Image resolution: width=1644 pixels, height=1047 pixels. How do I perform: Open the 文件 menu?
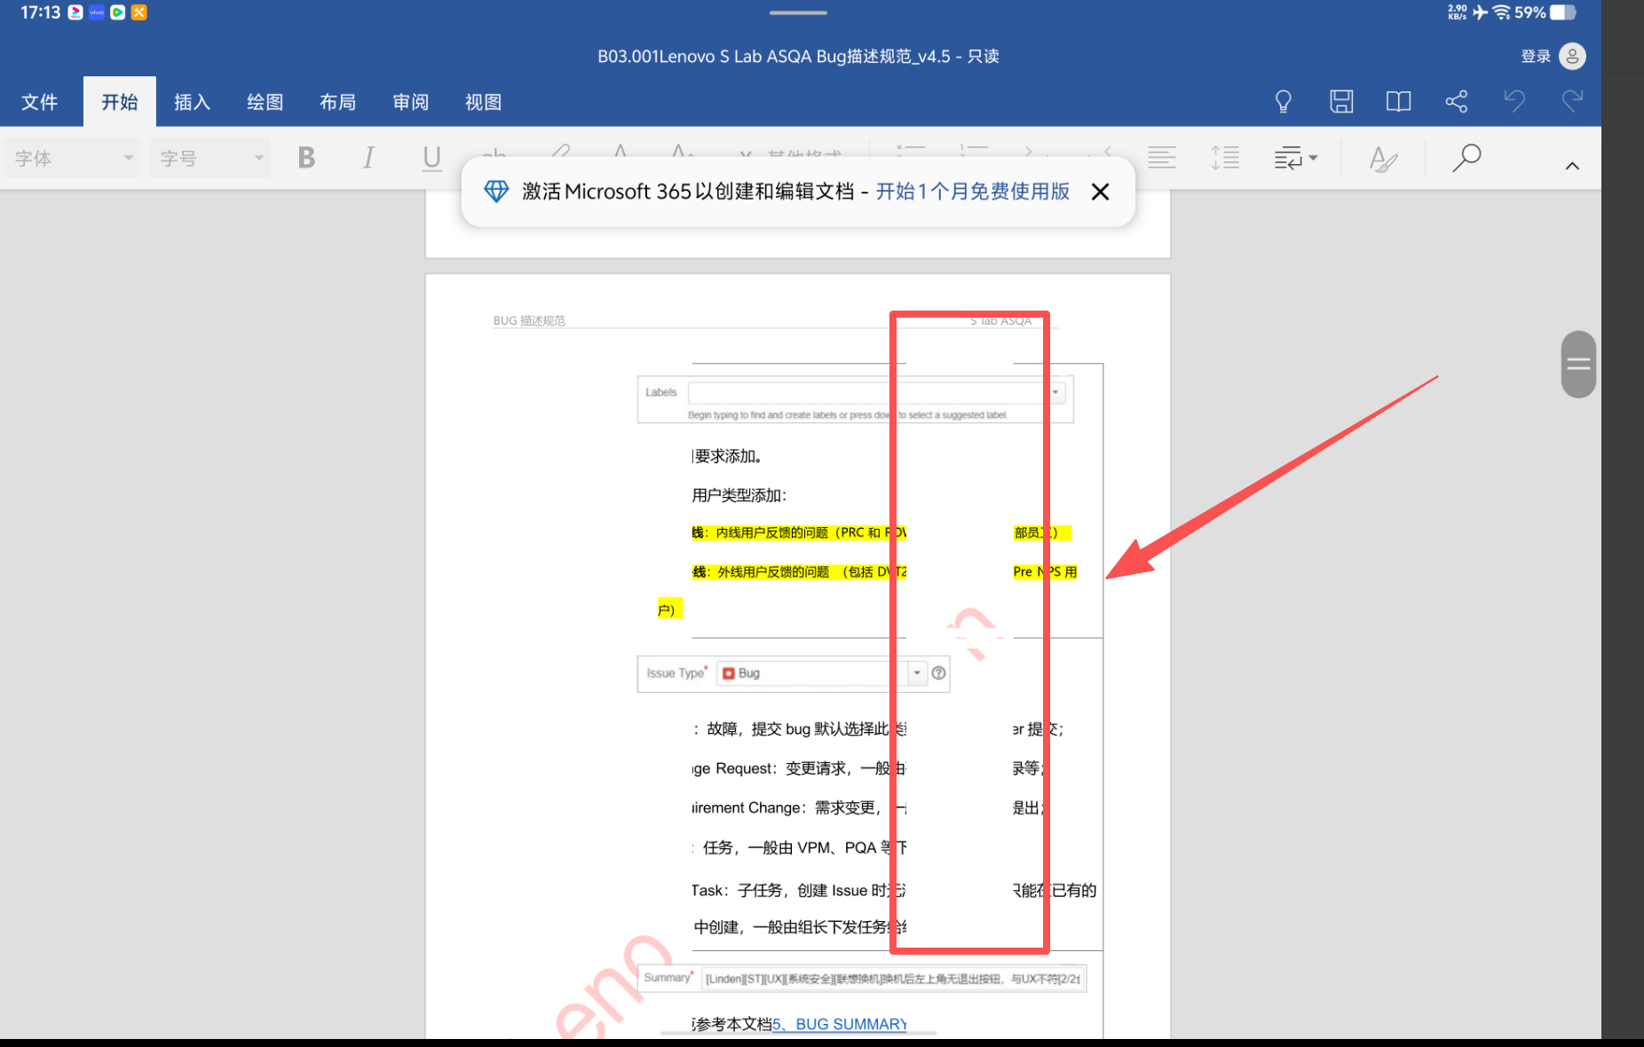(x=40, y=102)
